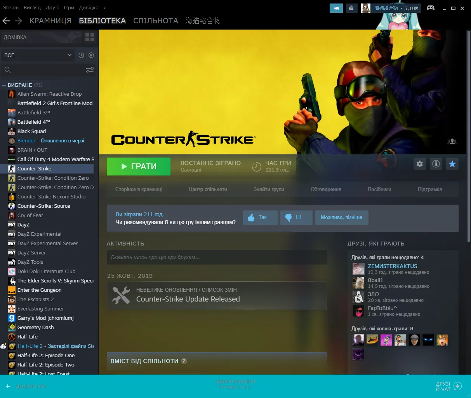Open account name dropdown with balance
This screenshot has width=471, height=398.
tap(396, 8)
